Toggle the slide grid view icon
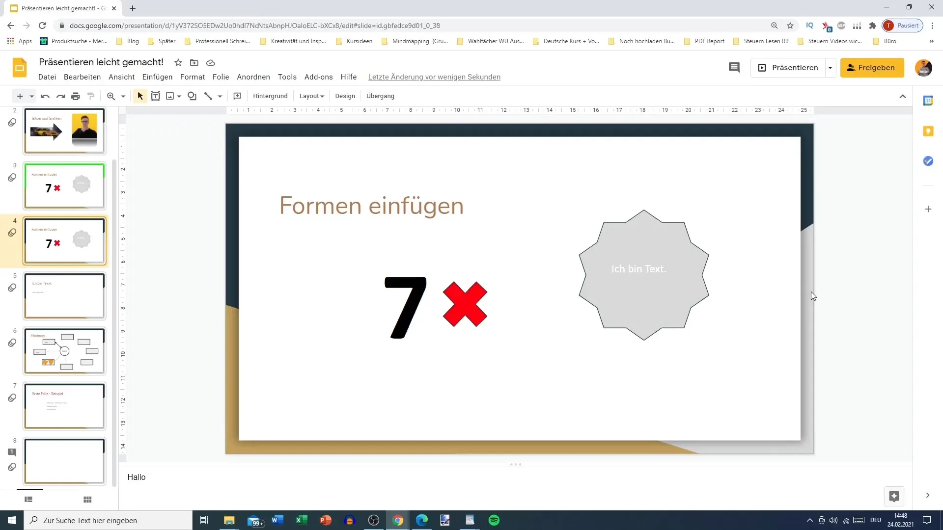Screen dimensions: 943x530 pyautogui.click(x=87, y=499)
